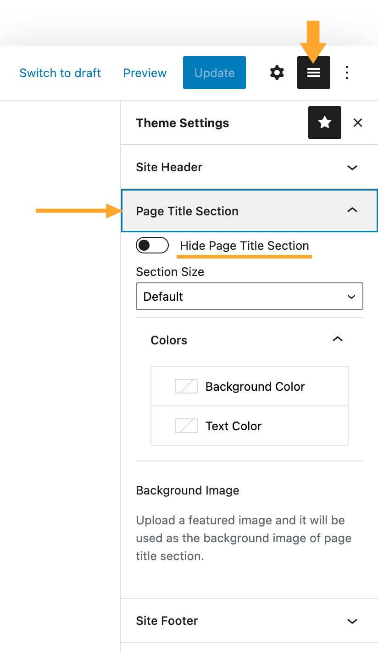Image resolution: width=378 pixels, height=652 pixels.
Task: Select Background Color option
Action: click(255, 386)
